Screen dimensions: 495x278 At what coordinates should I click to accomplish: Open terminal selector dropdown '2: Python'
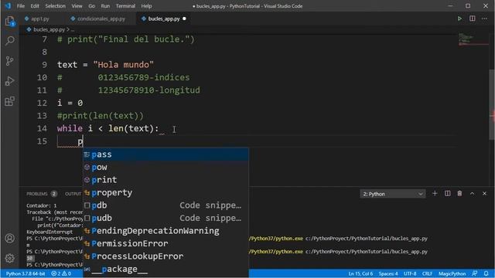(393, 194)
